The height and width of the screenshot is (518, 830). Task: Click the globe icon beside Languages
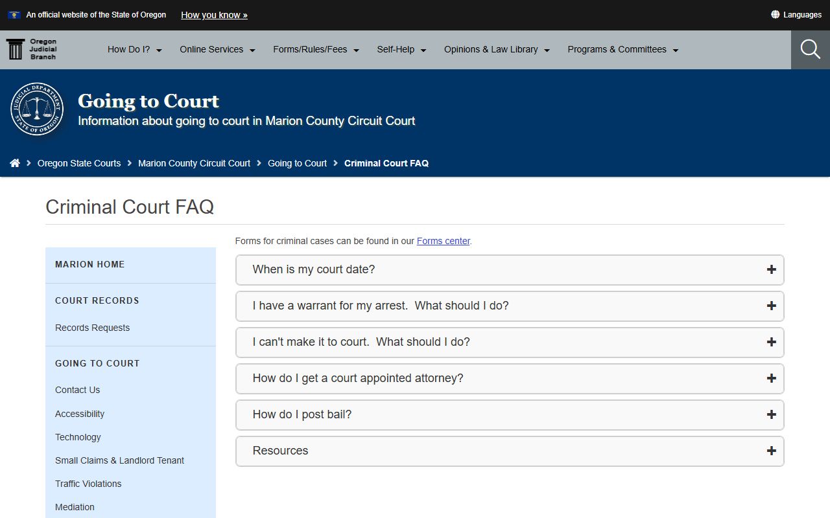[775, 14]
